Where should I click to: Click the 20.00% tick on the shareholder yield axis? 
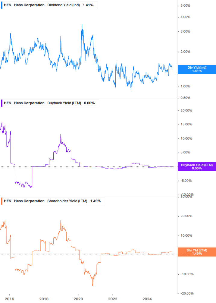click(x=186, y=216)
